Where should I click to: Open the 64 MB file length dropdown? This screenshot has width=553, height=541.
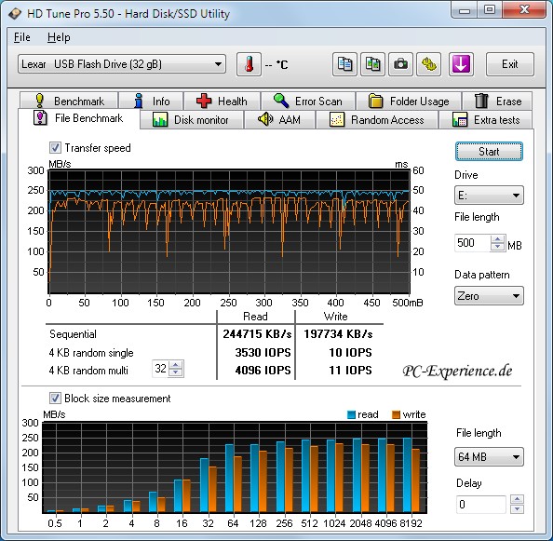pos(489,457)
